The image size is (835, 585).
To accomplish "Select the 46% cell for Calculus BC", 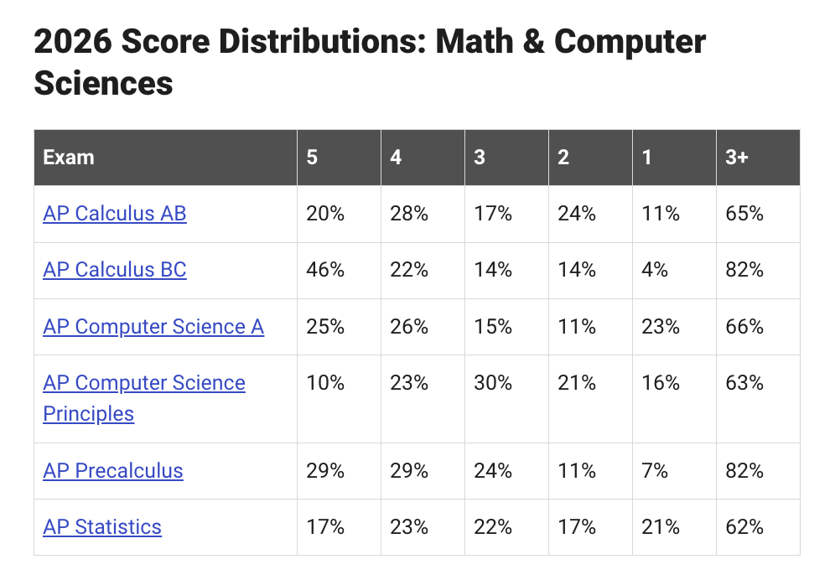I will pos(340,271).
